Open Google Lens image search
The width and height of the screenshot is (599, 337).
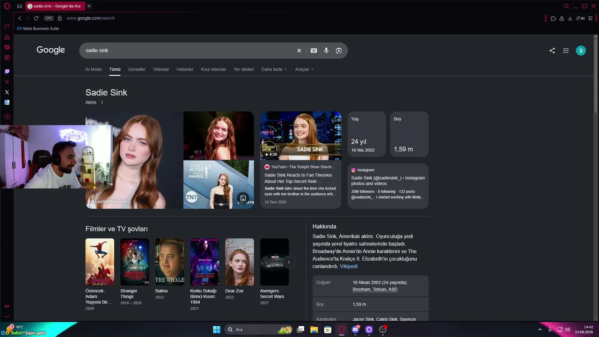[x=339, y=51]
